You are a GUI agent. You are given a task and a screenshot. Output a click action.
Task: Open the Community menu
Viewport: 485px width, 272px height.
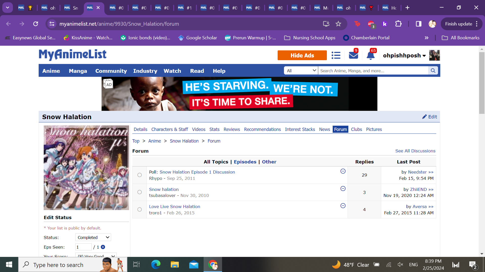point(111,71)
